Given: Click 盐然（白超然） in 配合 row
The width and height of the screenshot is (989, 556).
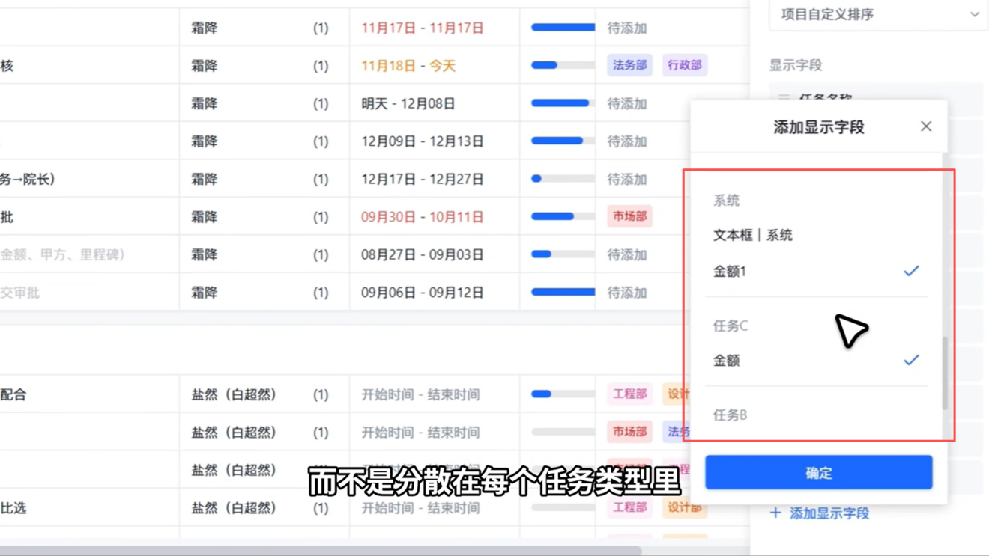Looking at the screenshot, I should (x=234, y=394).
